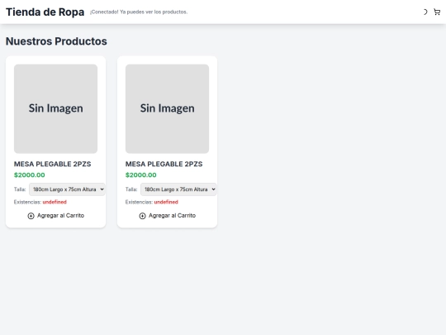Open the shopping cart icon in header
The height and width of the screenshot is (335, 446).
coord(437,12)
